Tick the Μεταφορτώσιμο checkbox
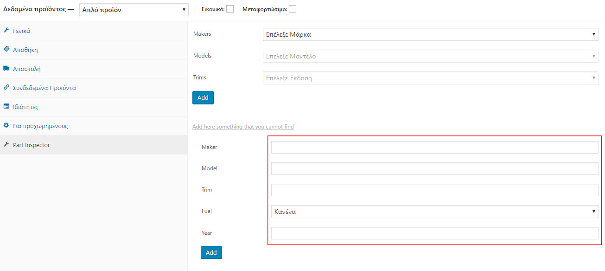This screenshot has width=605, height=271. click(x=292, y=9)
